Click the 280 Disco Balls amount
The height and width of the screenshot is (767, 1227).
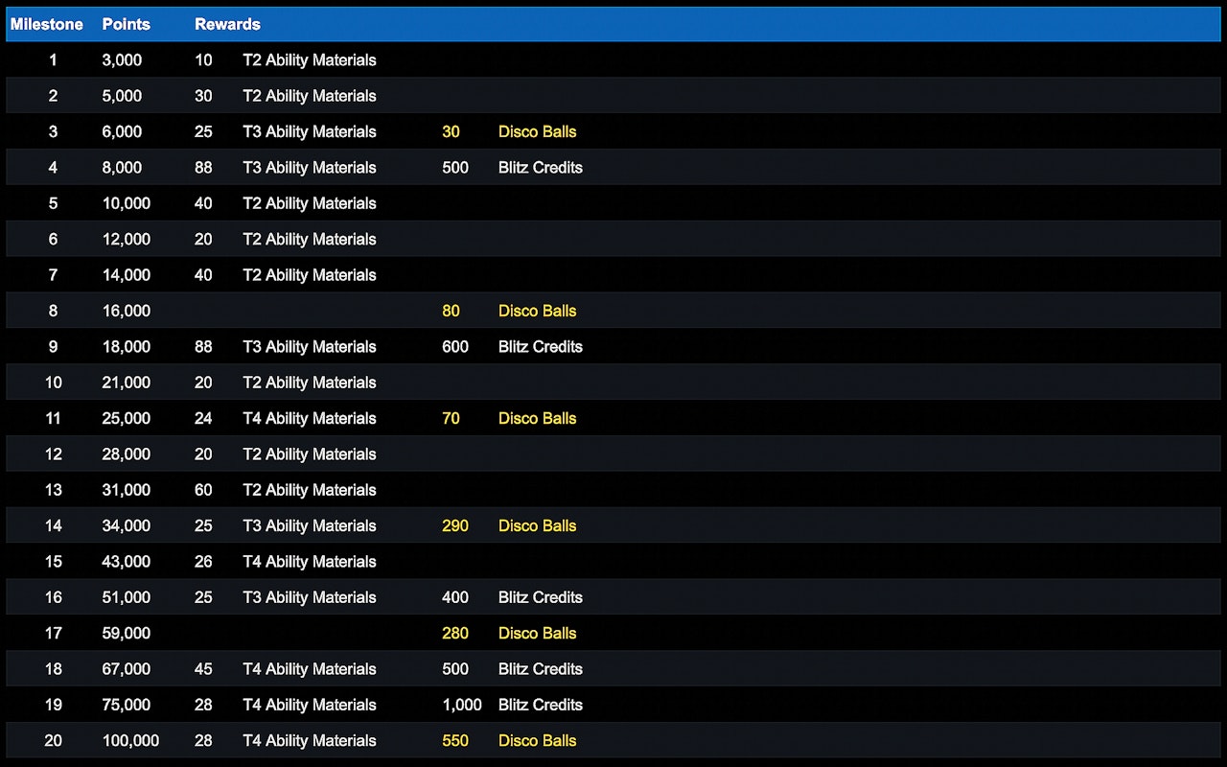point(455,633)
